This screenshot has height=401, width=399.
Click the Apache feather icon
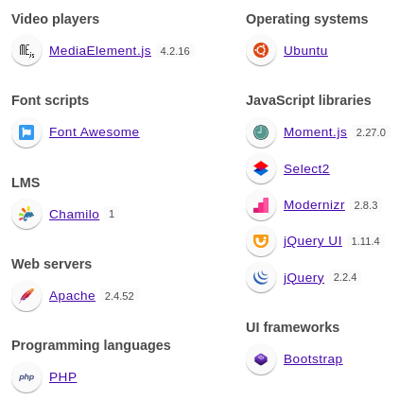click(26, 296)
